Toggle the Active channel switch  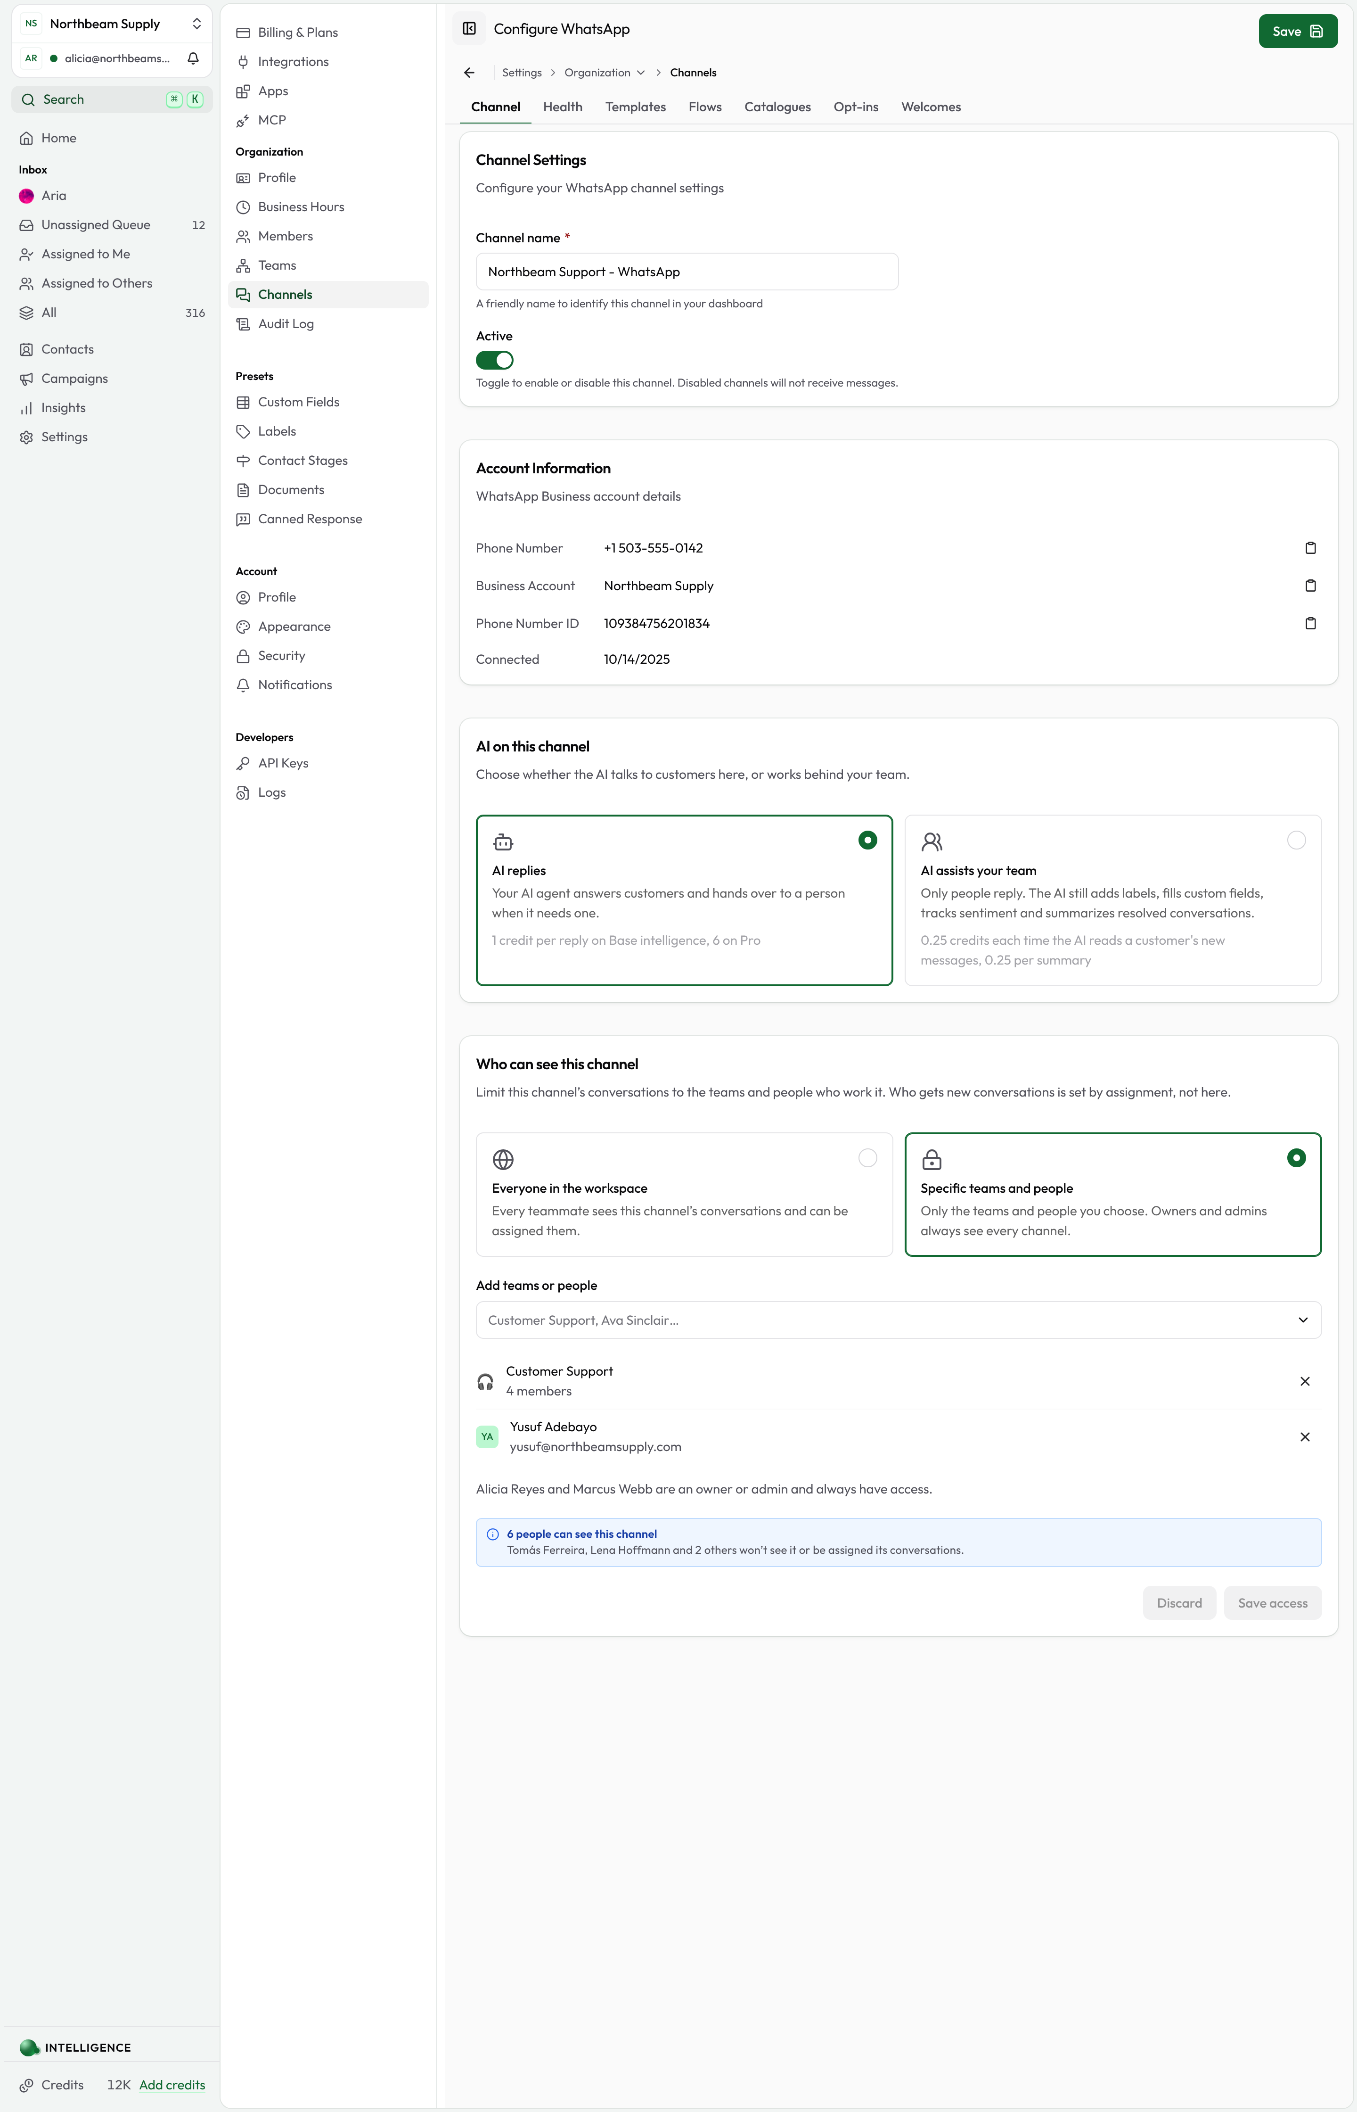[x=494, y=360]
